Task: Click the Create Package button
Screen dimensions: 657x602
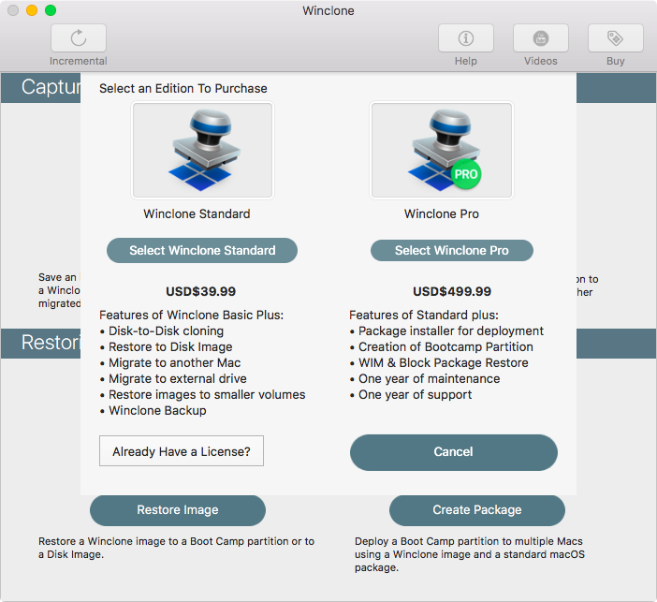Action: point(476,510)
